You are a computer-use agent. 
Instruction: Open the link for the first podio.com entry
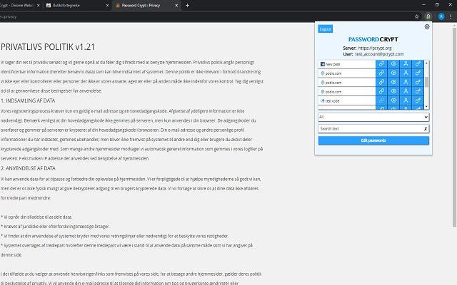(382, 73)
